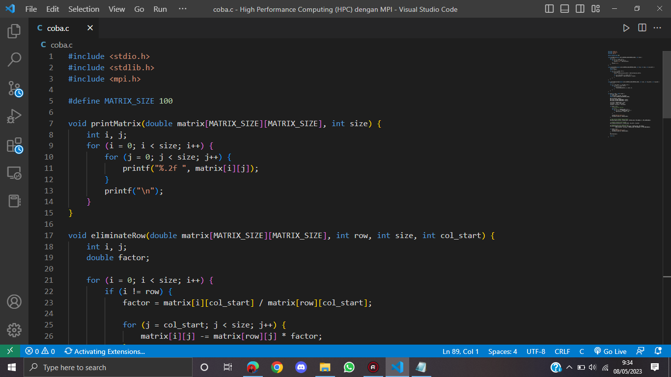Click the Windows search box
The height and width of the screenshot is (377, 671).
point(108,367)
